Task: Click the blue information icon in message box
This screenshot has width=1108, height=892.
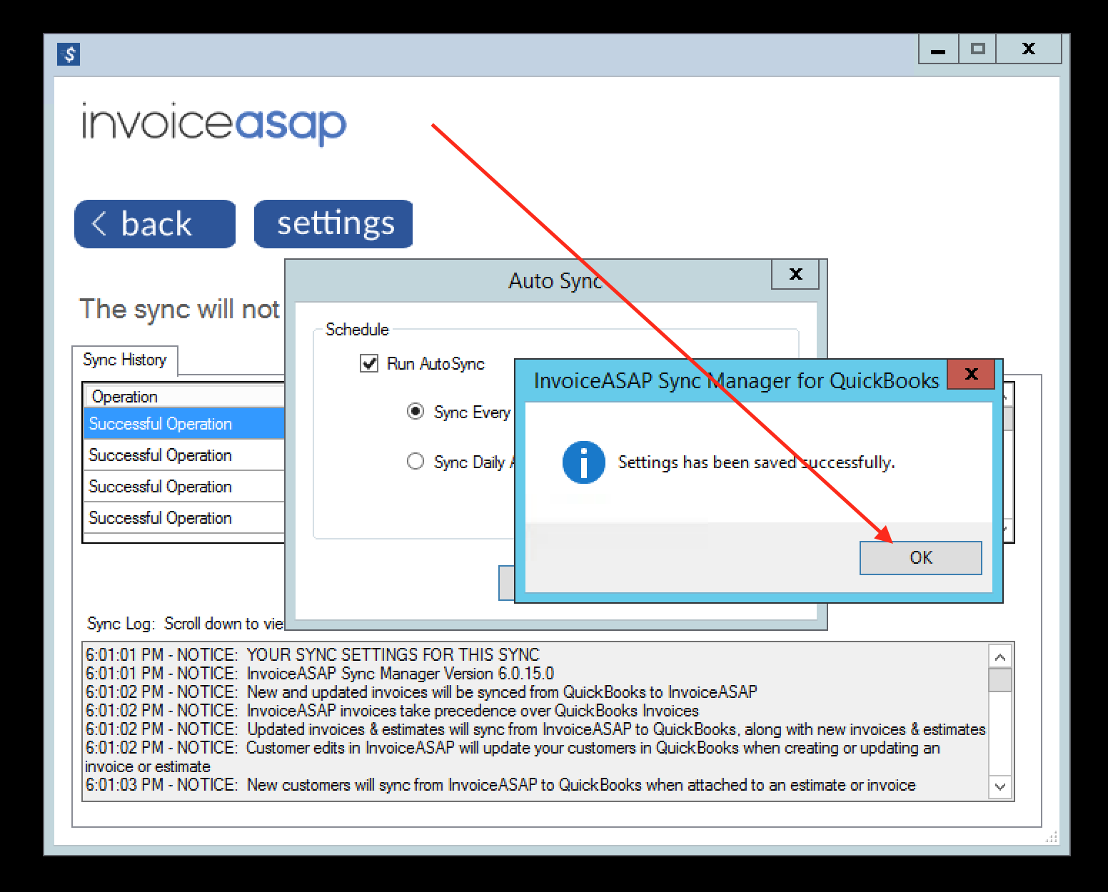Action: pyautogui.click(x=583, y=462)
